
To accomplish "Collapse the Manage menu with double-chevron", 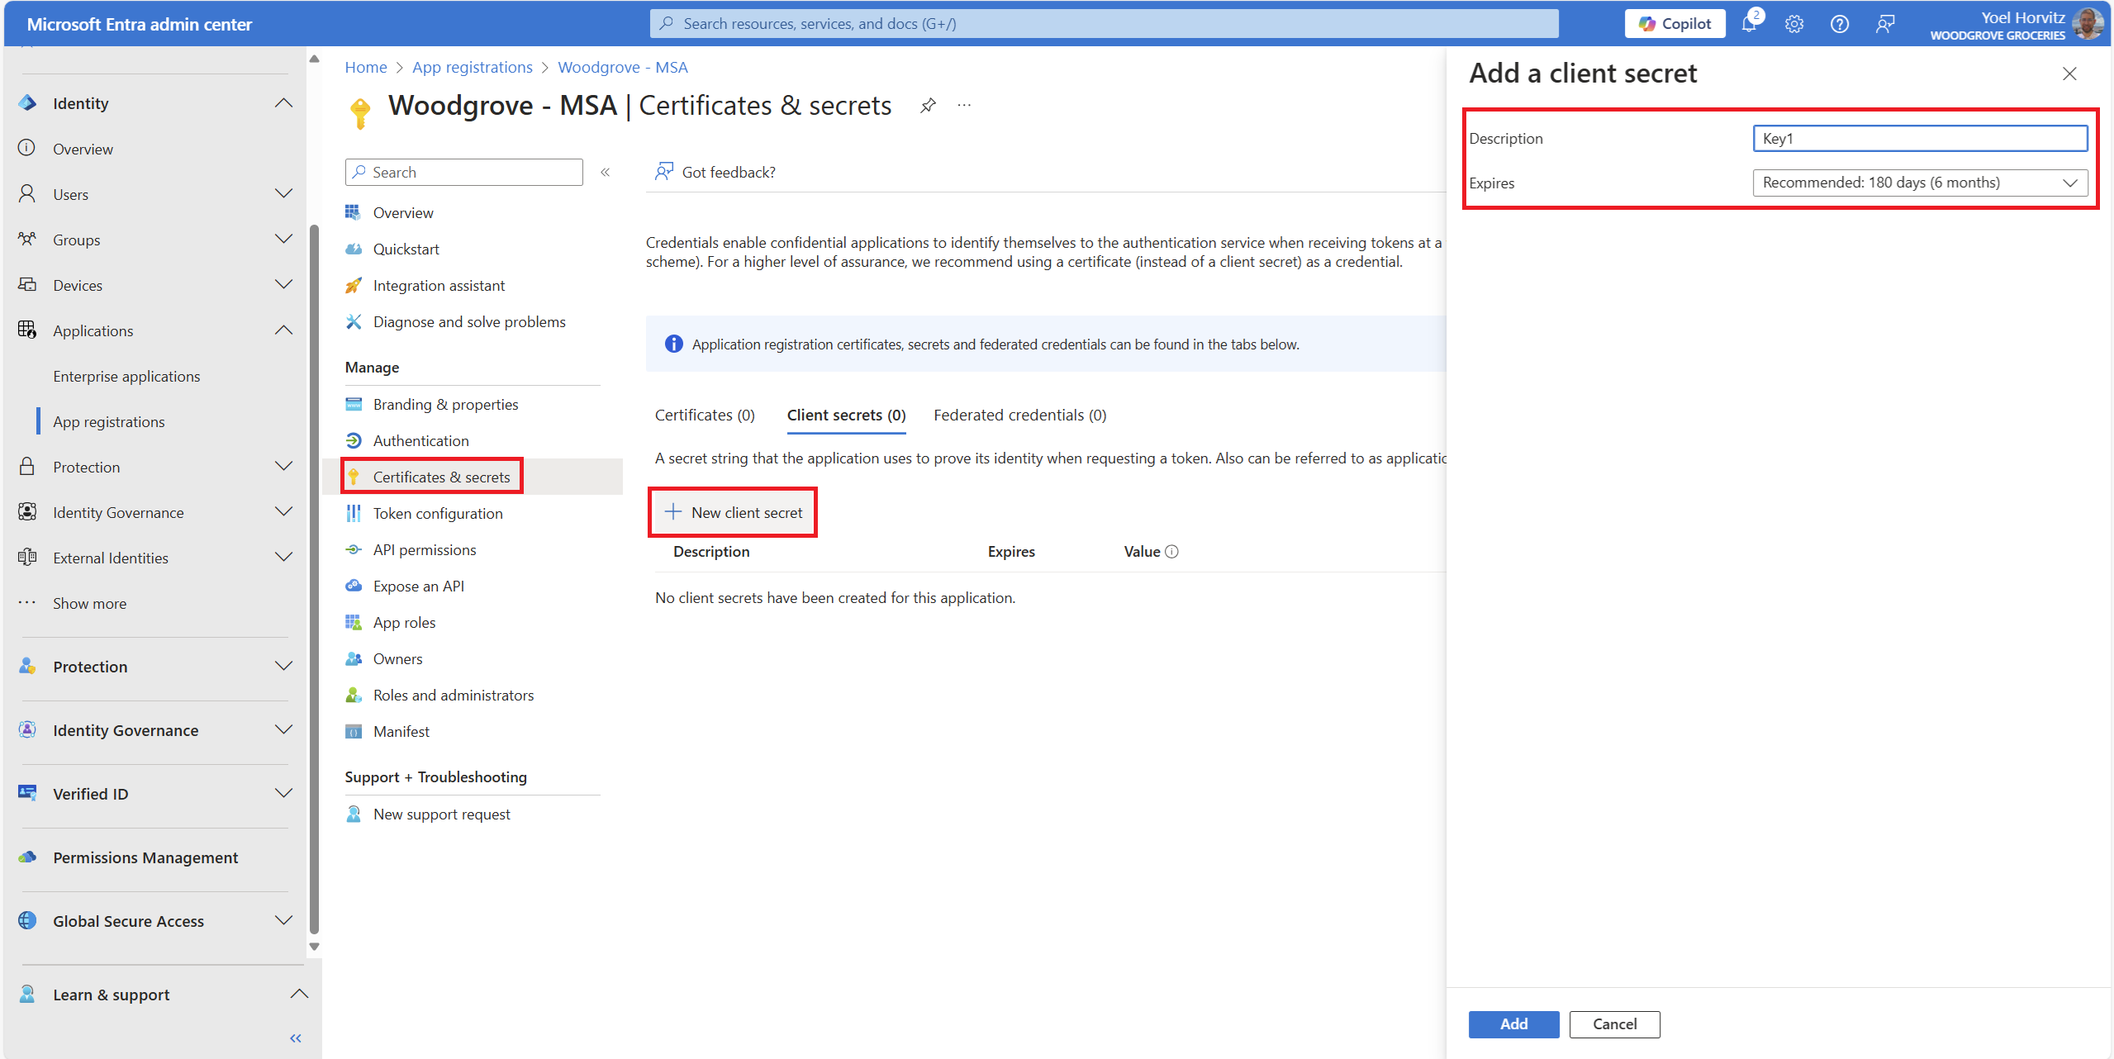I will coord(606,172).
